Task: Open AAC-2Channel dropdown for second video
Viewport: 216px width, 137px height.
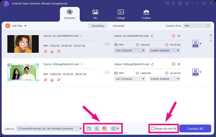Action: tap(130, 79)
